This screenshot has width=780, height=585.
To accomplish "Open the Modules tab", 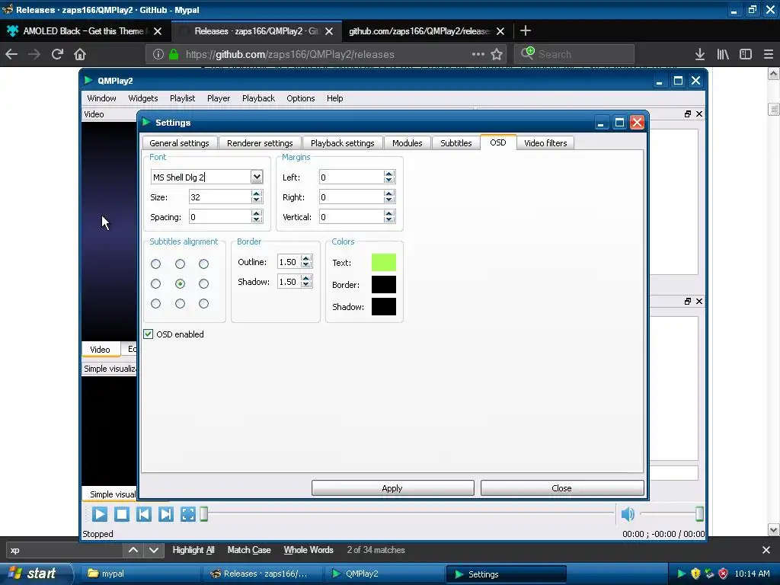I will point(407,143).
